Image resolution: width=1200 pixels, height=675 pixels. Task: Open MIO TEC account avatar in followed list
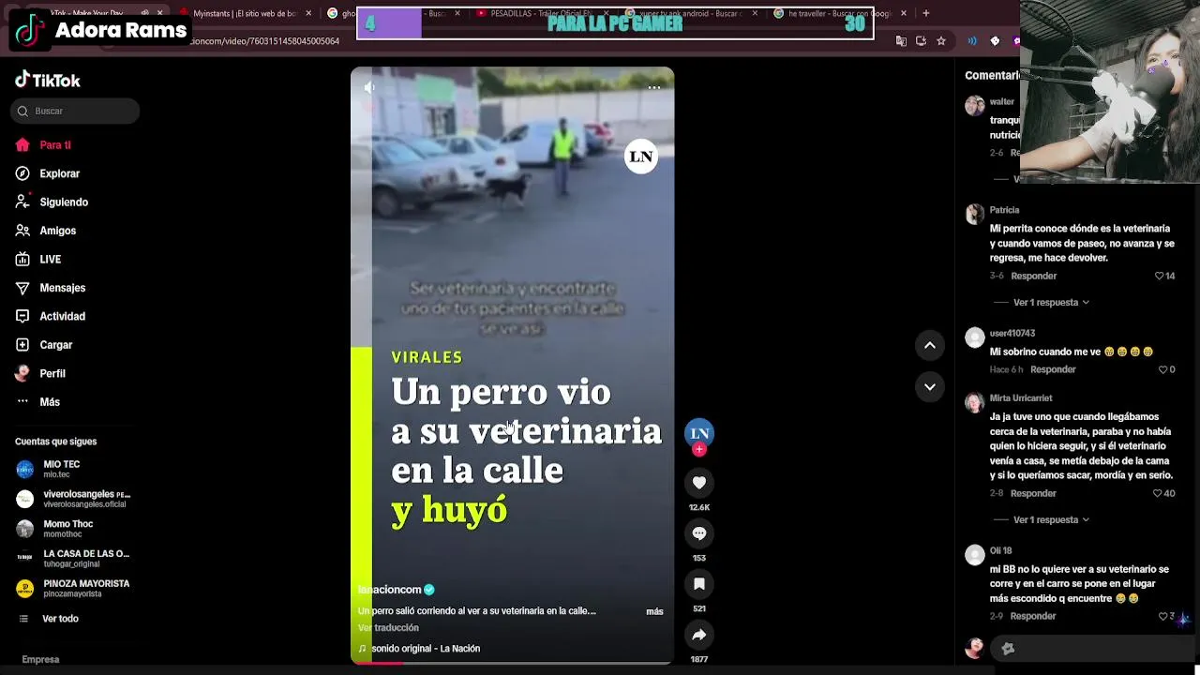coord(25,470)
